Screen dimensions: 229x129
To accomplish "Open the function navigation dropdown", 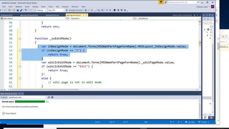I will click(x=101, y=18).
